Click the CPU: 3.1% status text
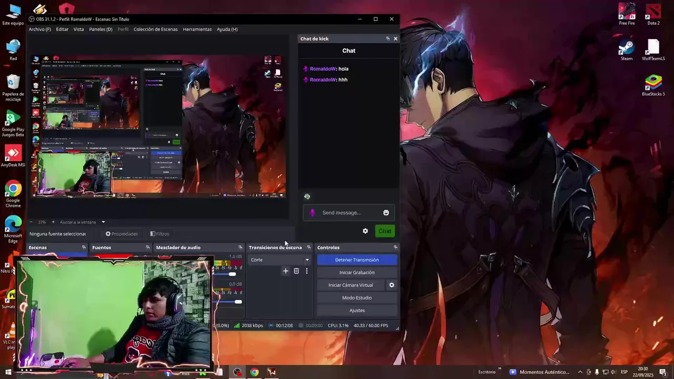This screenshot has height=379, width=674. click(x=338, y=326)
